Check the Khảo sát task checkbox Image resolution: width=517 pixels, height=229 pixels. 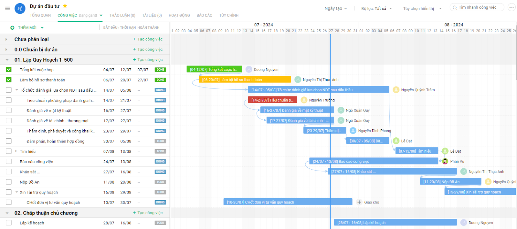click(9, 172)
